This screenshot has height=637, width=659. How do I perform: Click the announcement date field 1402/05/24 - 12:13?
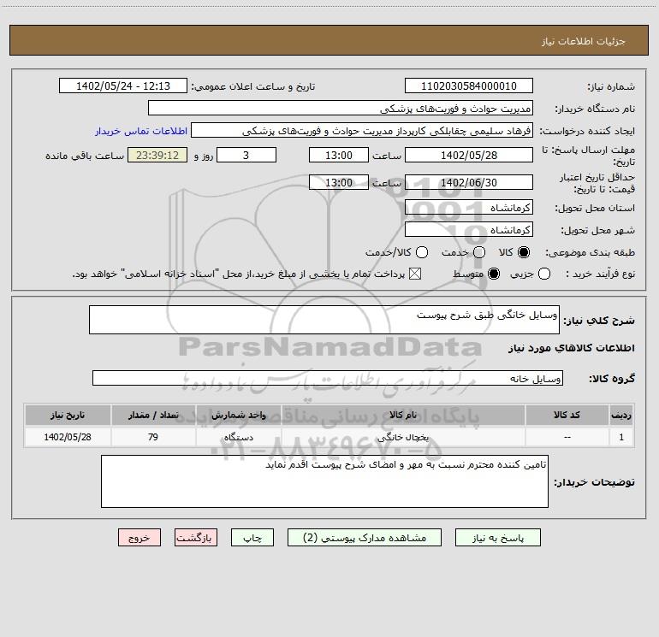click(123, 86)
